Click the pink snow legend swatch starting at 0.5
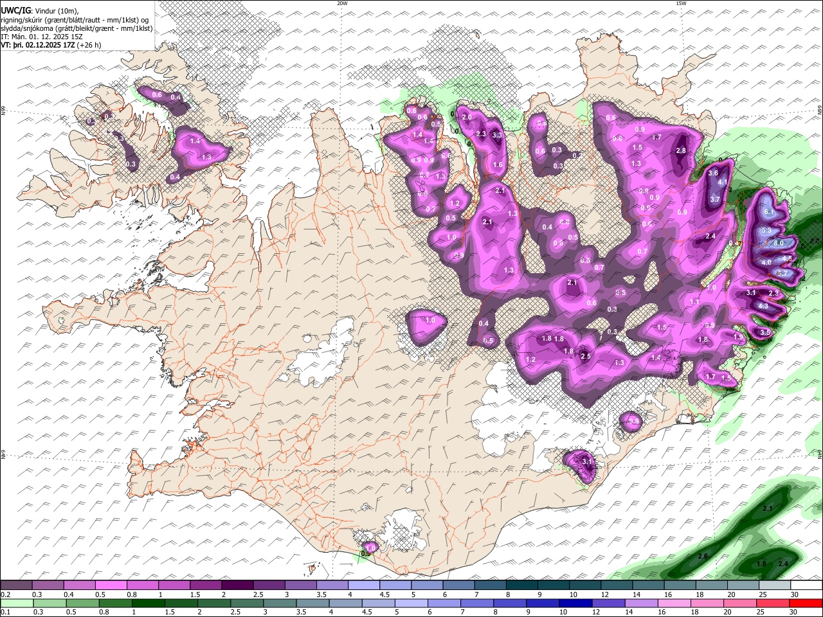823x617 pixels. [x=111, y=586]
